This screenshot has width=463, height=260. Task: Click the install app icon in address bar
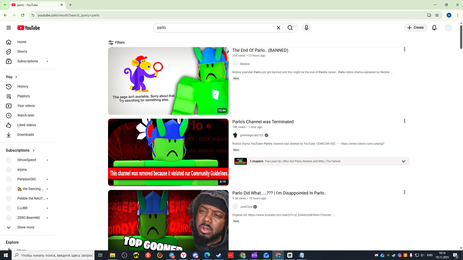(x=429, y=15)
